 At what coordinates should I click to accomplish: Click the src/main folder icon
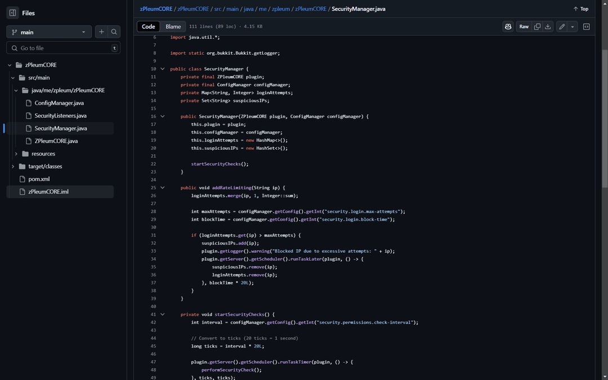click(22, 78)
